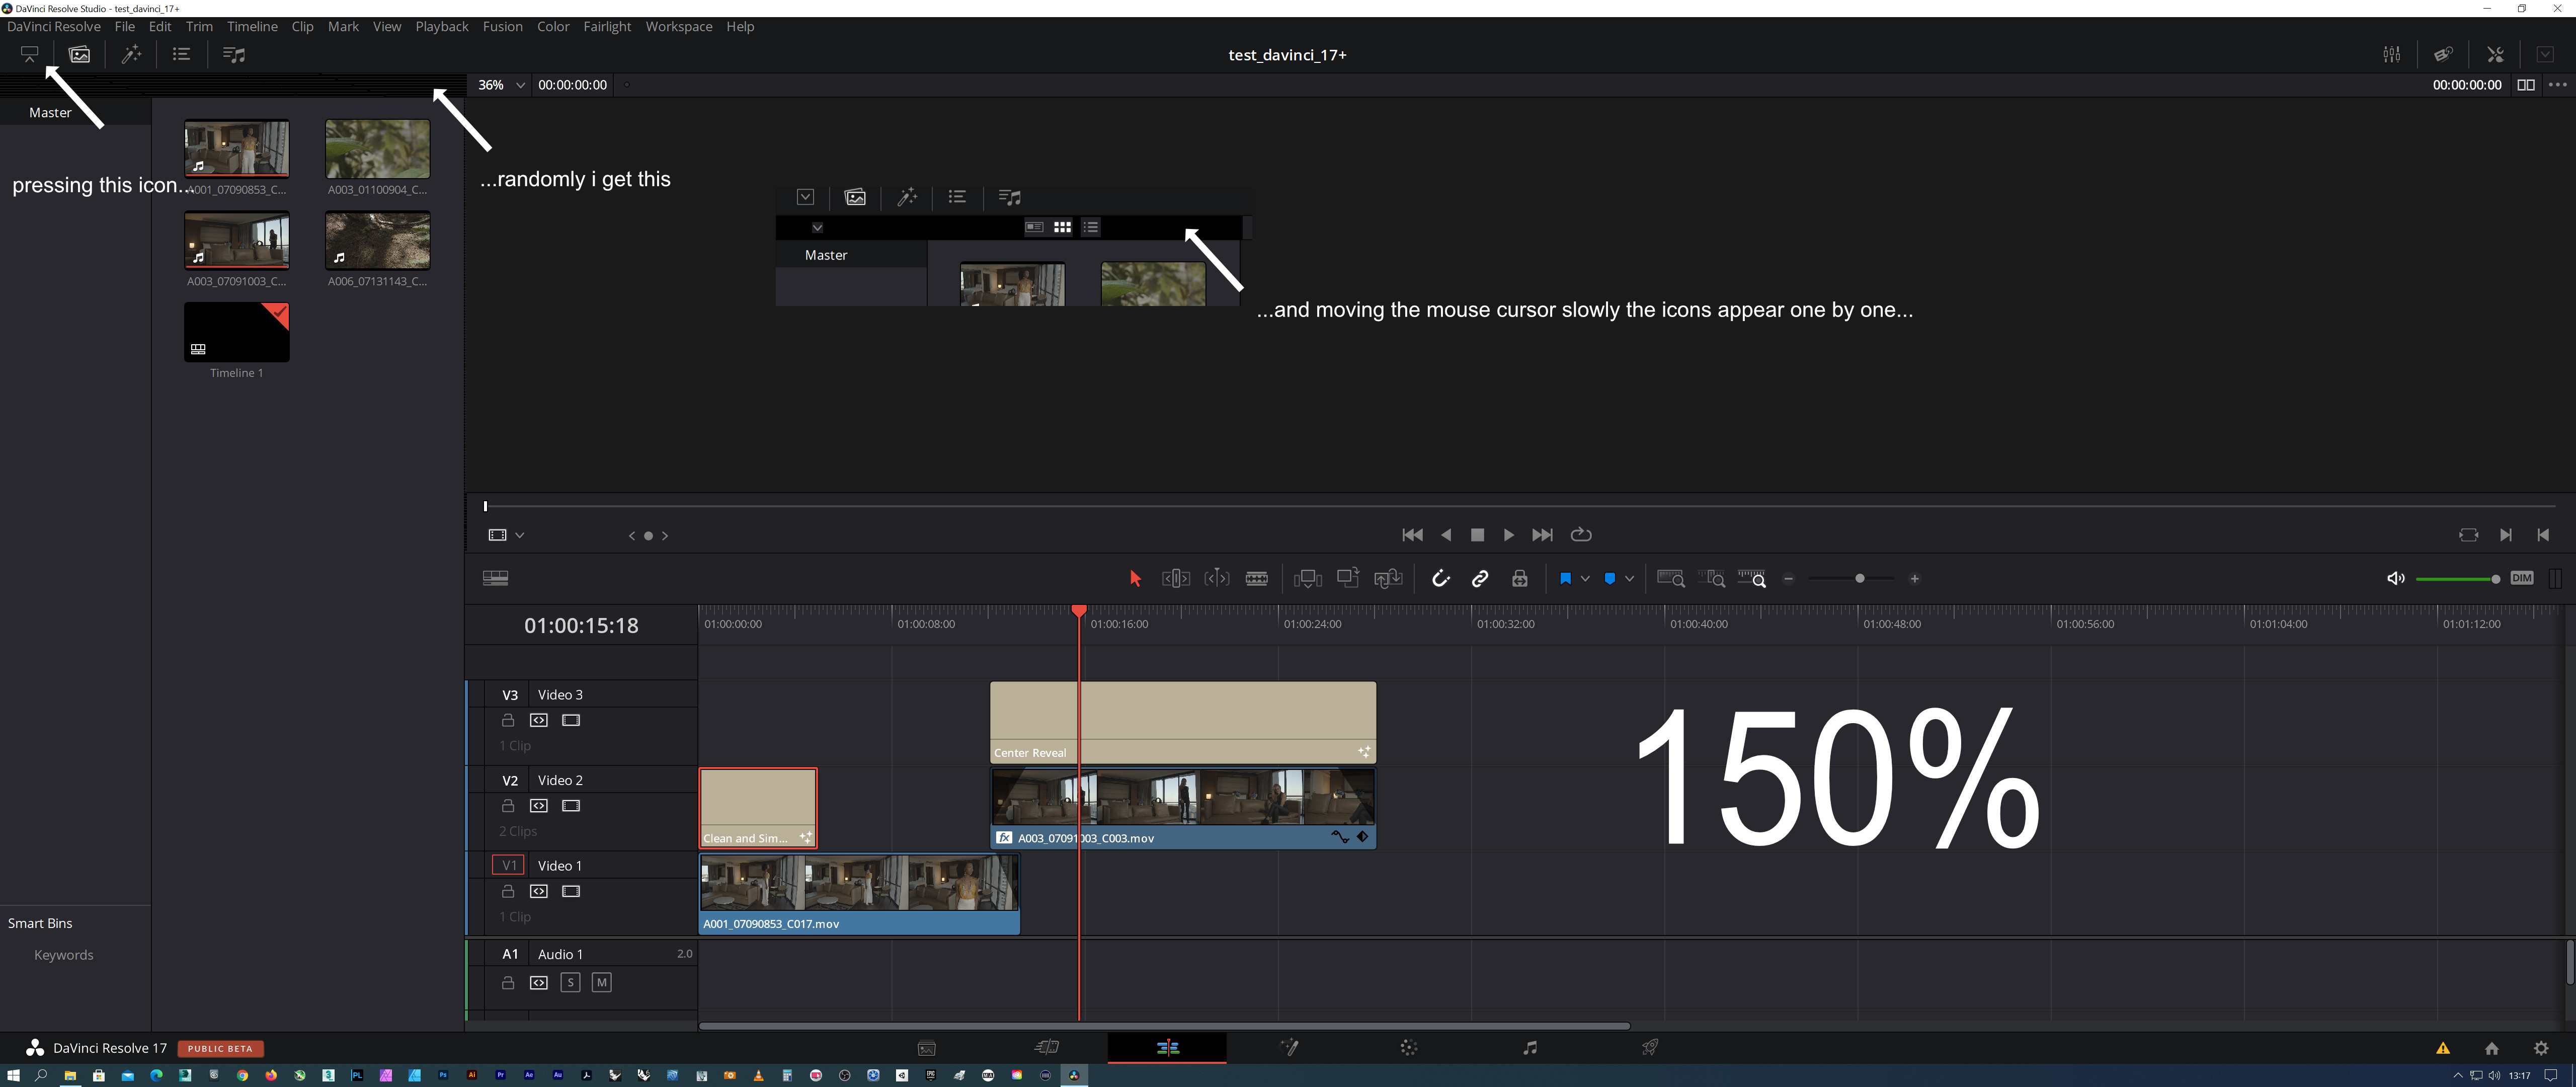Image resolution: width=2576 pixels, height=1087 pixels.
Task: Switch to the Color page tab
Action: click(x=1408, y=1048)
